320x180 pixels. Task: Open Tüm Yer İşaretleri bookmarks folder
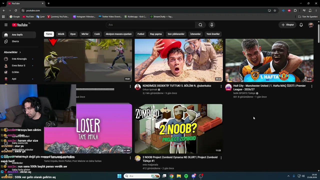click(x=308, y=17)
